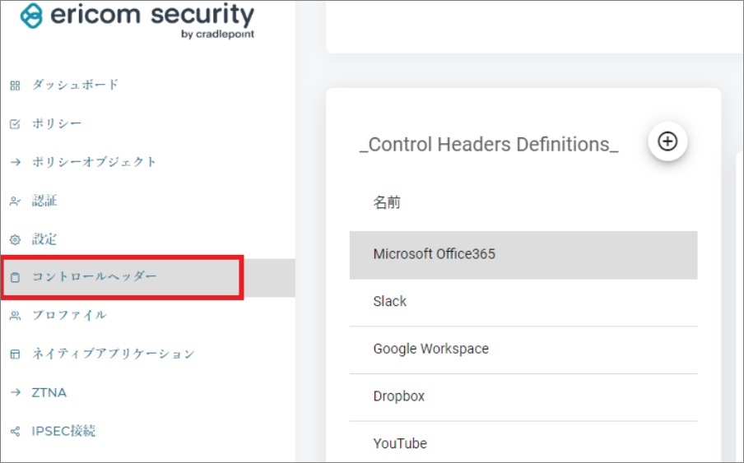Click the authentication user icon in sidebar
Image resolution: width=744 pixels, height=463 pixels.
(x=14, y=201)
